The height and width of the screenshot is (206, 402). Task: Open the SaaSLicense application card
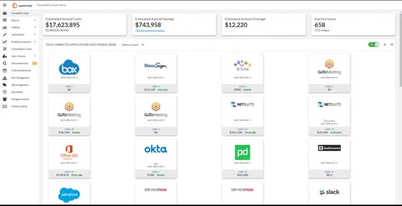pyautogui.click(x=330, y=159)
